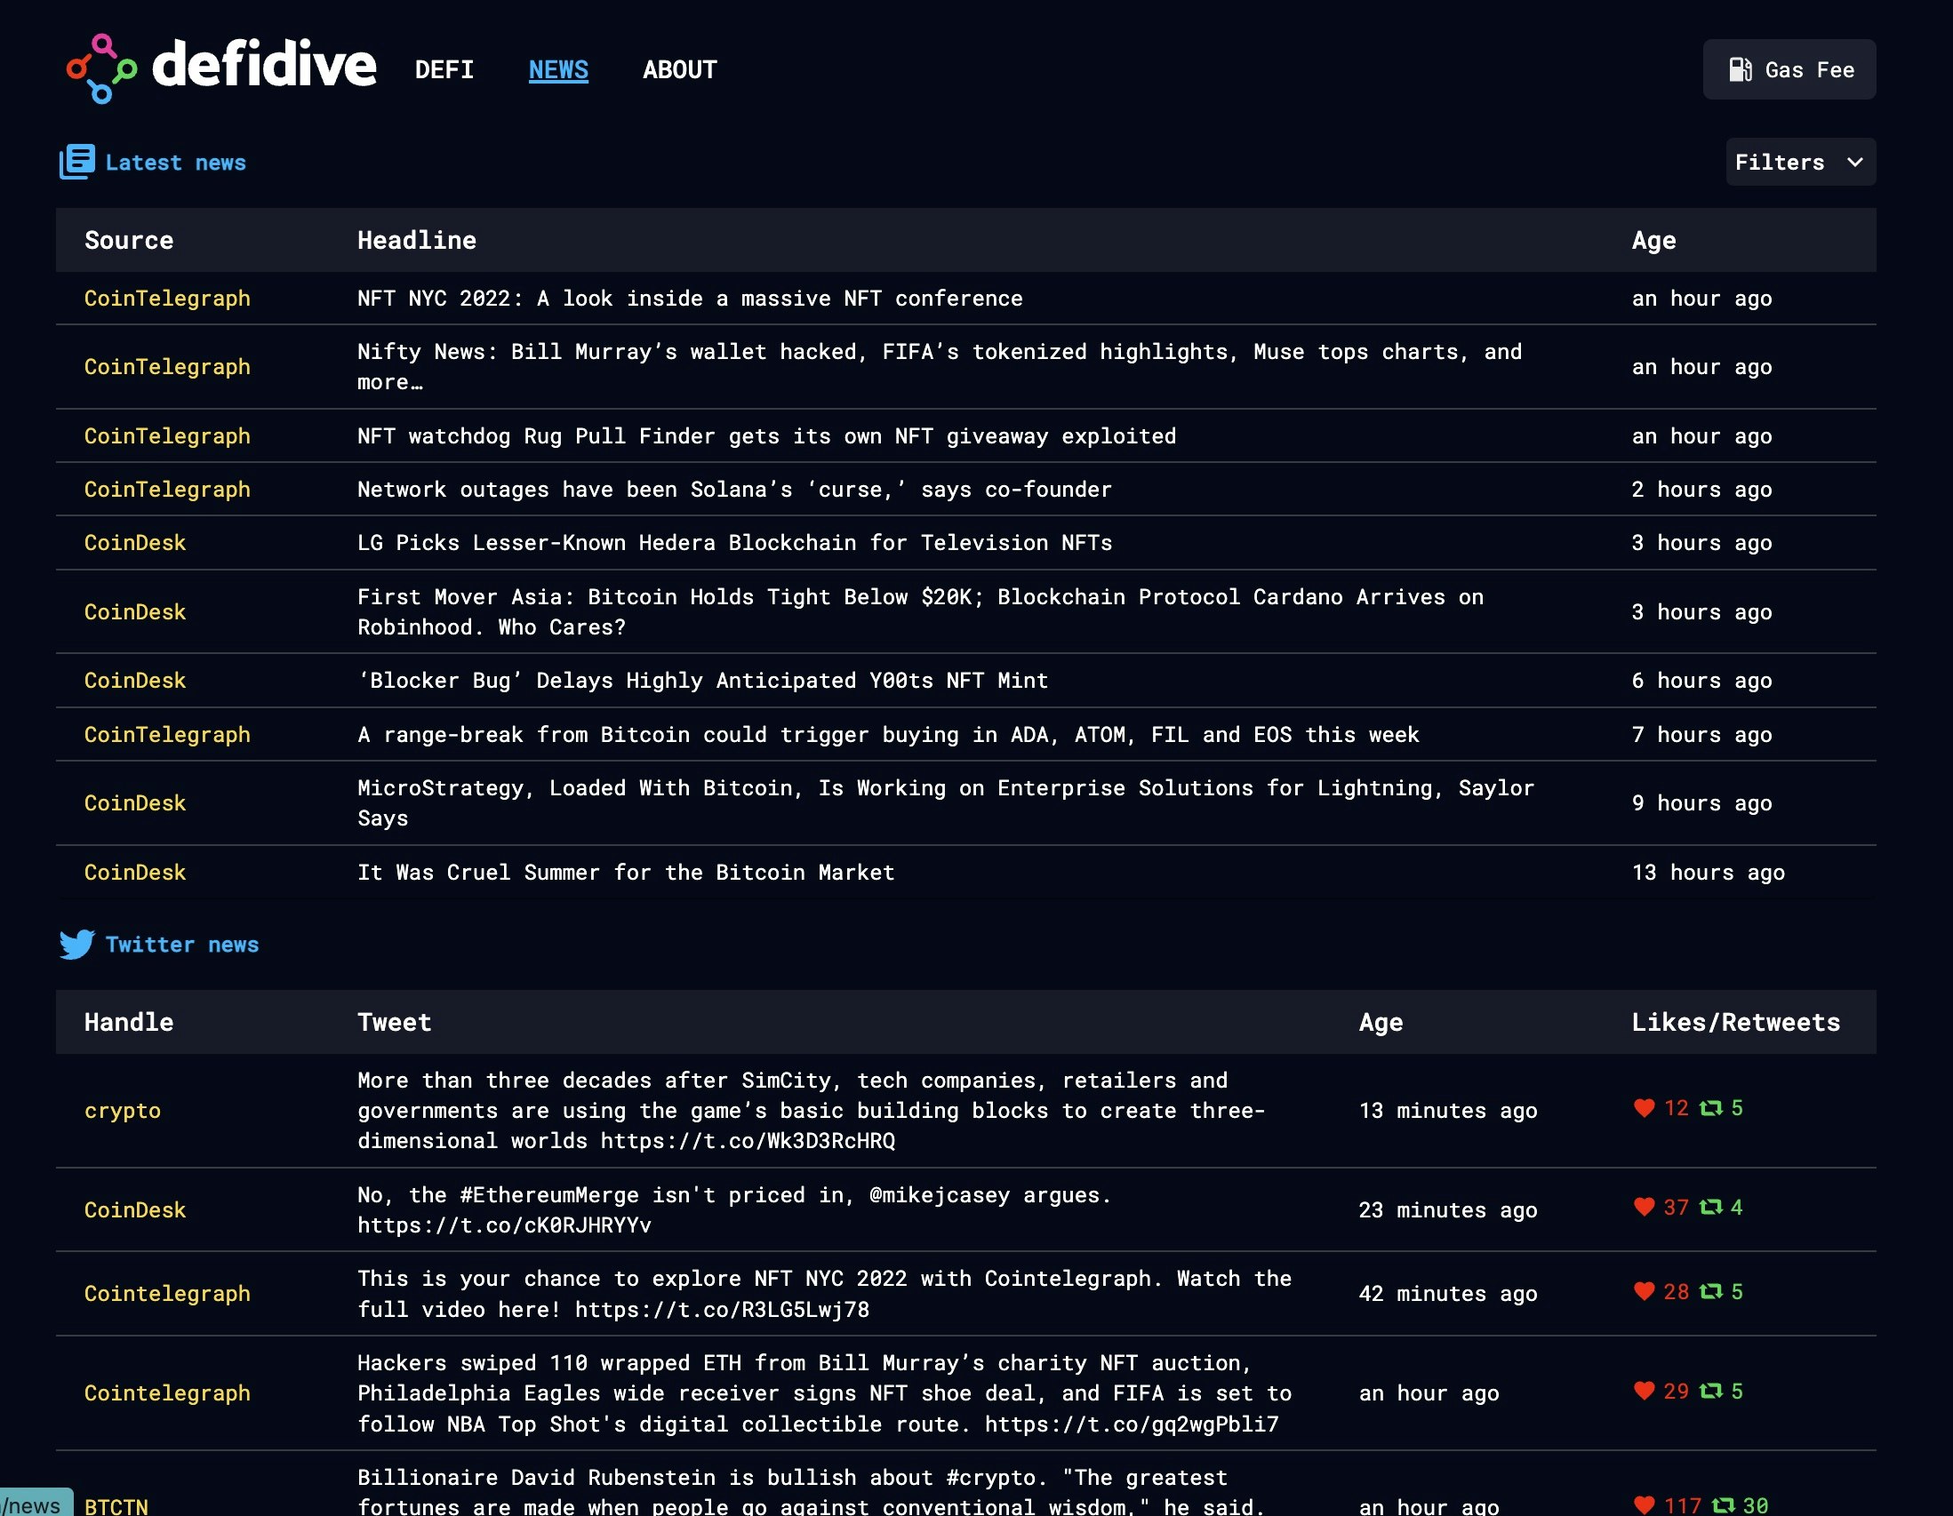Open Cruel Summer Bitcoin Market headline
Image resolution: width=1953 pixels, height=1516 pixels.
[x=625, y=873]
